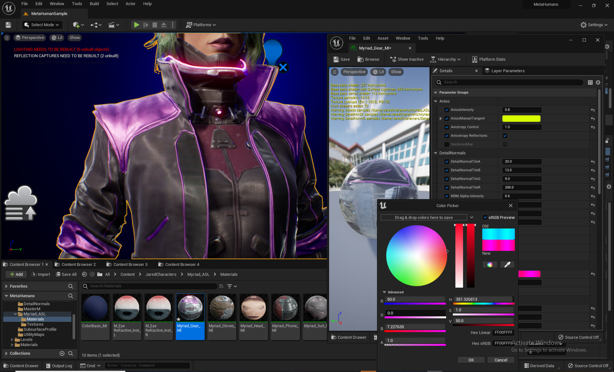This screenshot has width=614, height=372.
Task: Click OK in the Color Picker
Action: click(471, 360)
